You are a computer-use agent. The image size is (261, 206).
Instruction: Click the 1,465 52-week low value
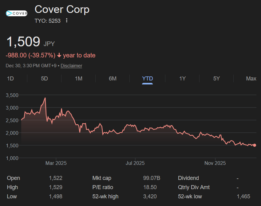(243, 196)
